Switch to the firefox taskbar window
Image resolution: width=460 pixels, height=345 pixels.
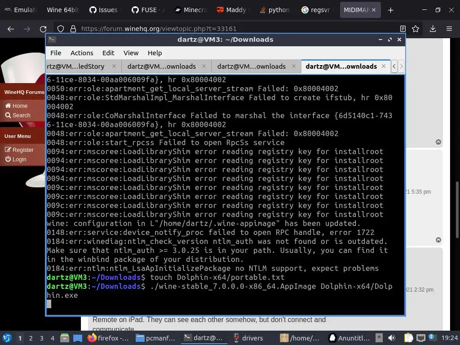pyautogui.click(x=108, y=338)
